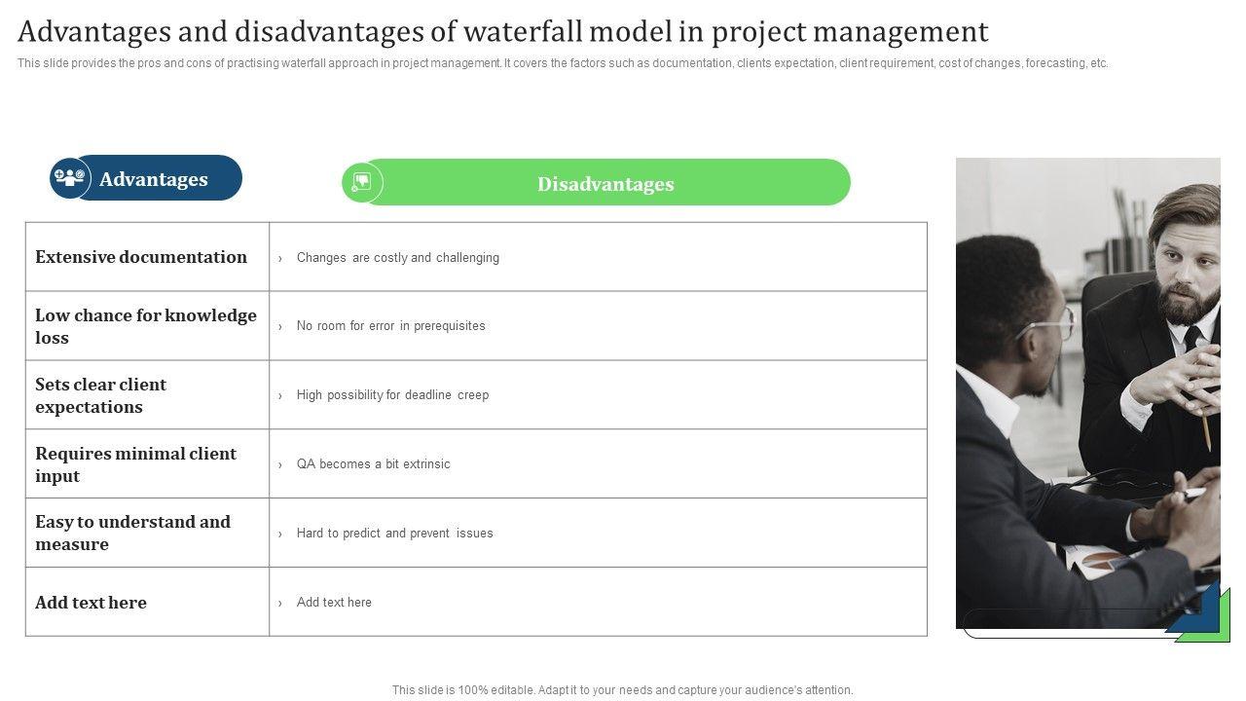Viewport: 1246px width, 701px height.
Task: Click the chevron bullet before "QA becomes a bit extrinsic"
Action: click(x=280, y=465)
